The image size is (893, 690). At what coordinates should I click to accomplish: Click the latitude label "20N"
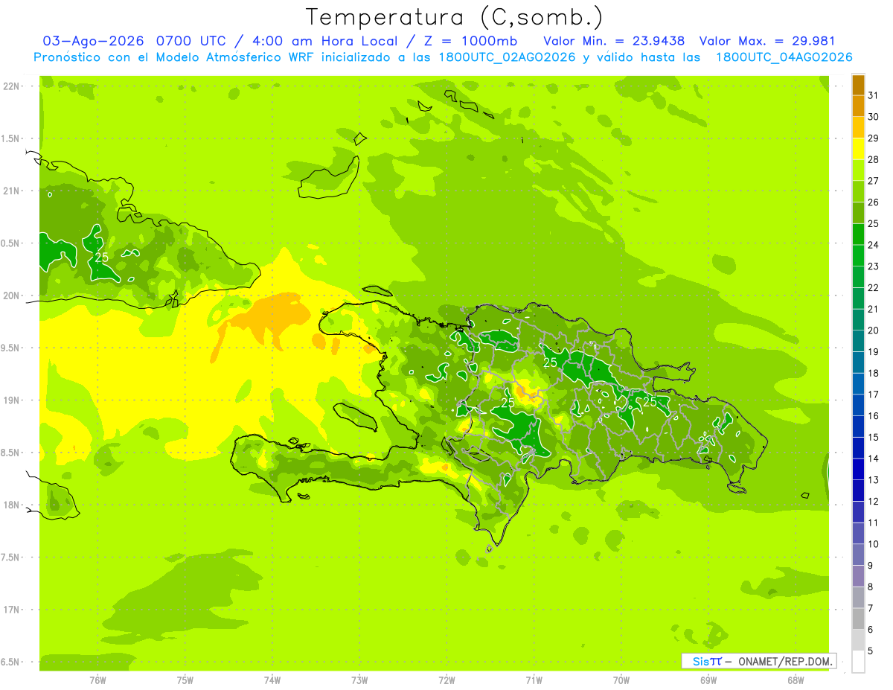click(x=10, y=296)
